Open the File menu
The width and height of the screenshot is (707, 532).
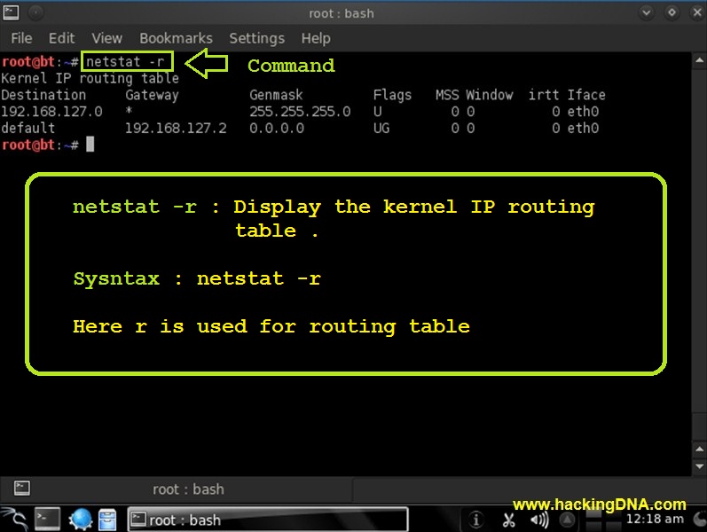tap(21, 38)
